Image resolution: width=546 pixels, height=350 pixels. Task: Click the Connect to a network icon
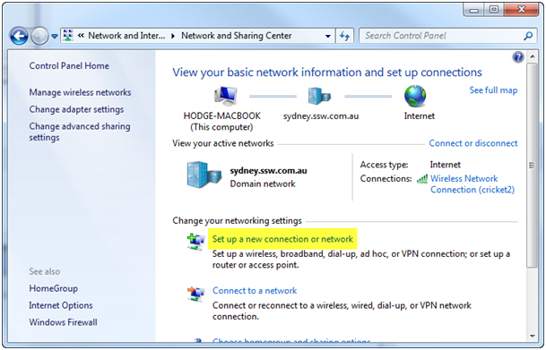[x=195, y=294]
